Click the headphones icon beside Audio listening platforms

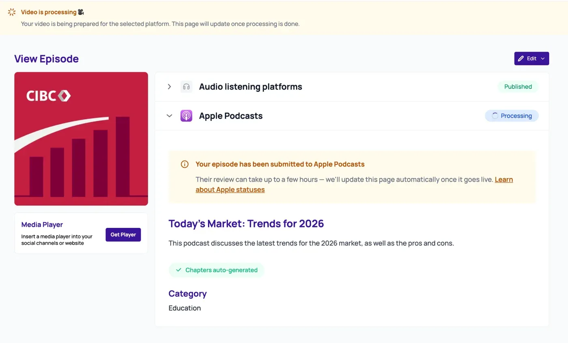click(x=186, y=87)
